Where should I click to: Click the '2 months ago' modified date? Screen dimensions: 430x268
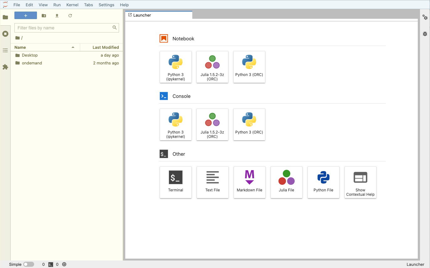point(106,63)
